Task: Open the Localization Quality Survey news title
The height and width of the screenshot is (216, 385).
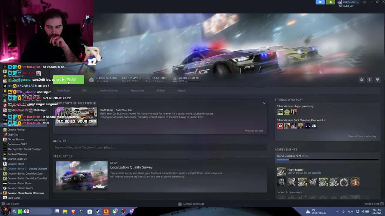Action: coord(131,167)
